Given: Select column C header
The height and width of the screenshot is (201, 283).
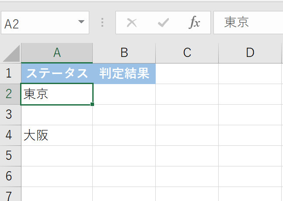Looking at the screenshot, I should click(x=187, y=53).
